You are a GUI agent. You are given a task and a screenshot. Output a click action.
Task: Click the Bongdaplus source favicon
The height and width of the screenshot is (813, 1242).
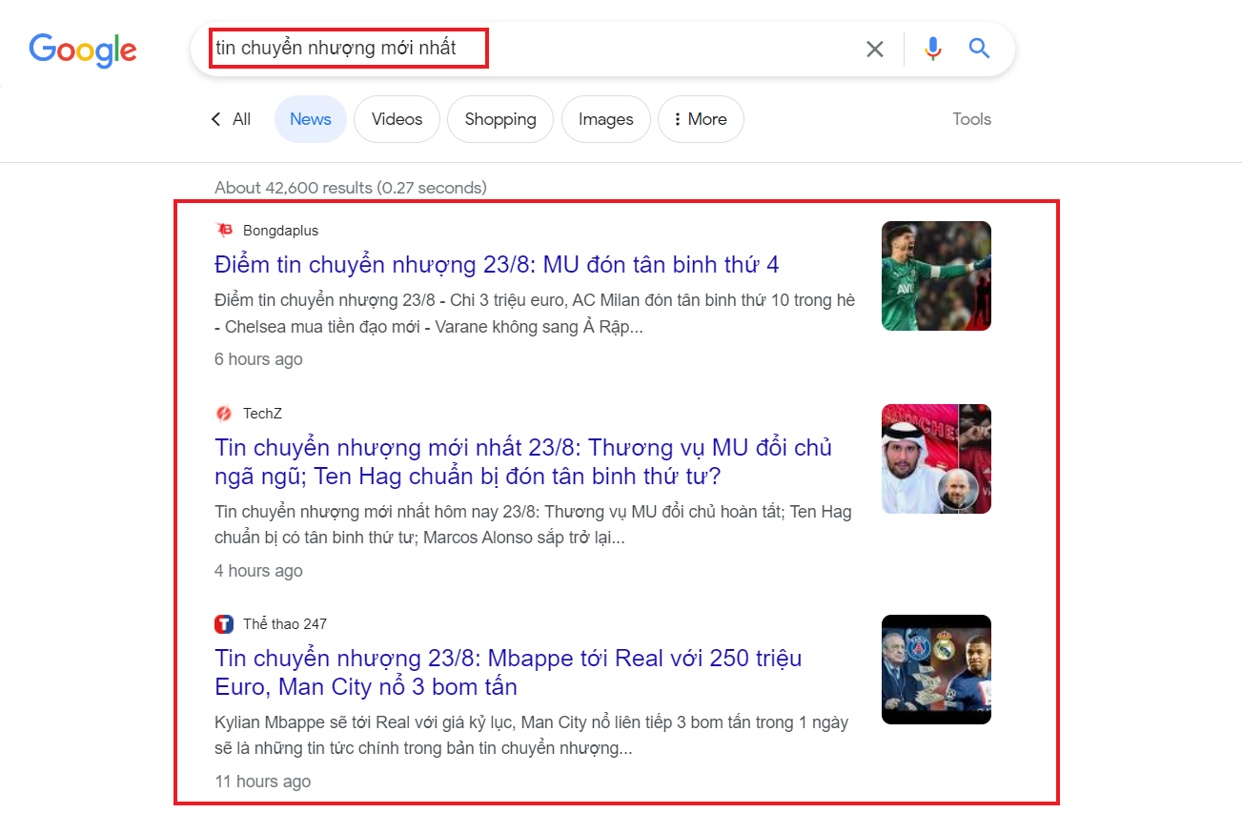224,231
